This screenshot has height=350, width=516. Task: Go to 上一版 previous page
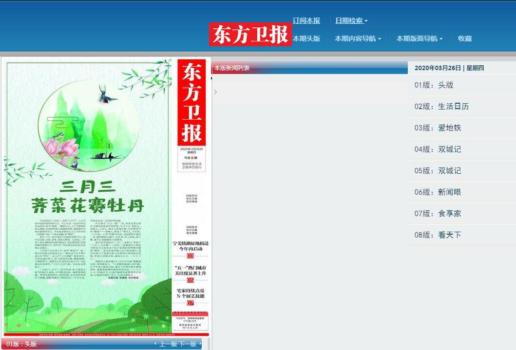[168, 344]
